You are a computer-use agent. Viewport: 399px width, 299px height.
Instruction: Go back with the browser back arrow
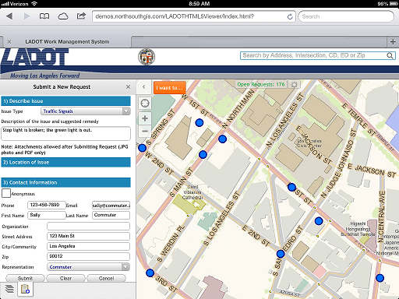(x=9, y=16)
